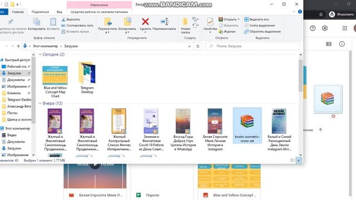Click the Paste (Вставить) button

(53, 24)
